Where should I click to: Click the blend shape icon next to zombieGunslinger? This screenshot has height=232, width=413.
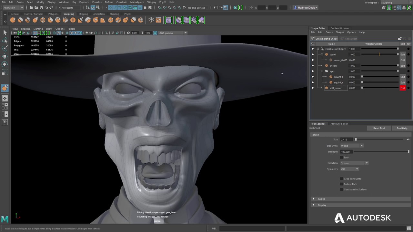(322, 49)
